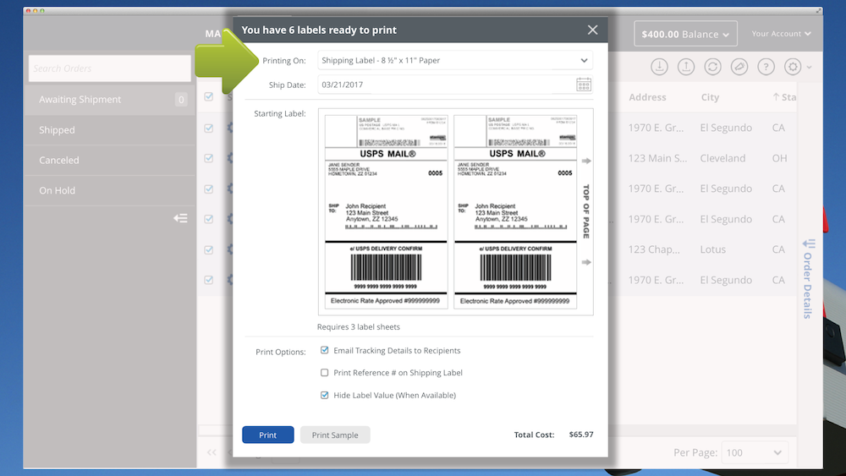Sort orders by City column

[710, 97]
